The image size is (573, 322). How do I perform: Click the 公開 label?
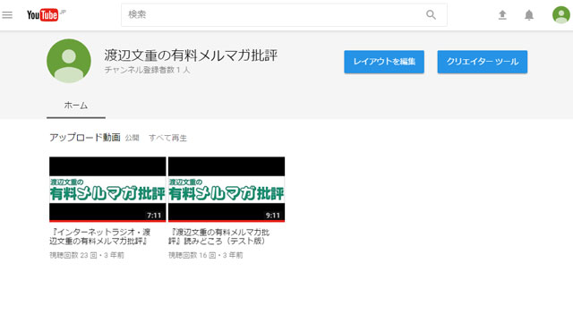(132, 138)
